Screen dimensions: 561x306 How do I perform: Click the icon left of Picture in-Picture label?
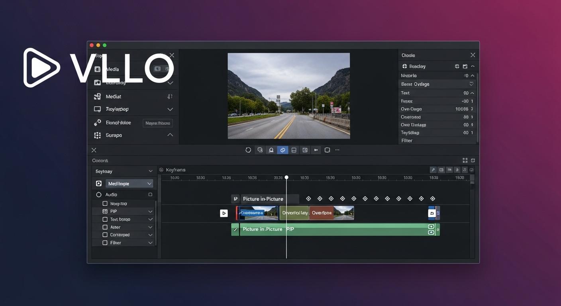(235, 199)
